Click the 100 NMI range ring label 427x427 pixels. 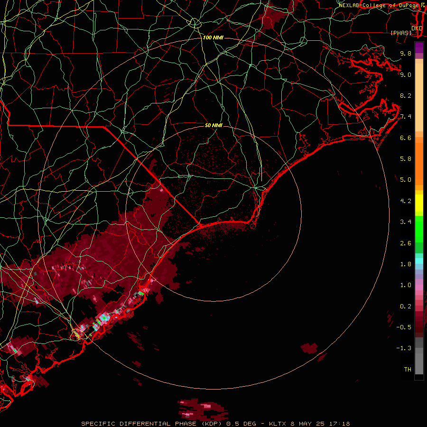(x=213, y=37)
